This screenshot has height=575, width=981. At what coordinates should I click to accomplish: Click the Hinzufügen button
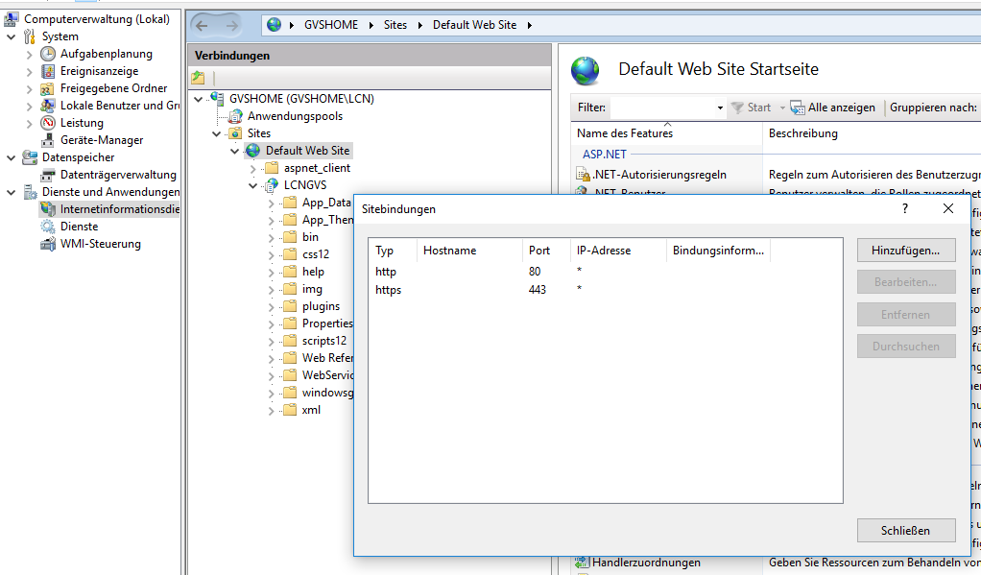(906, 251)
